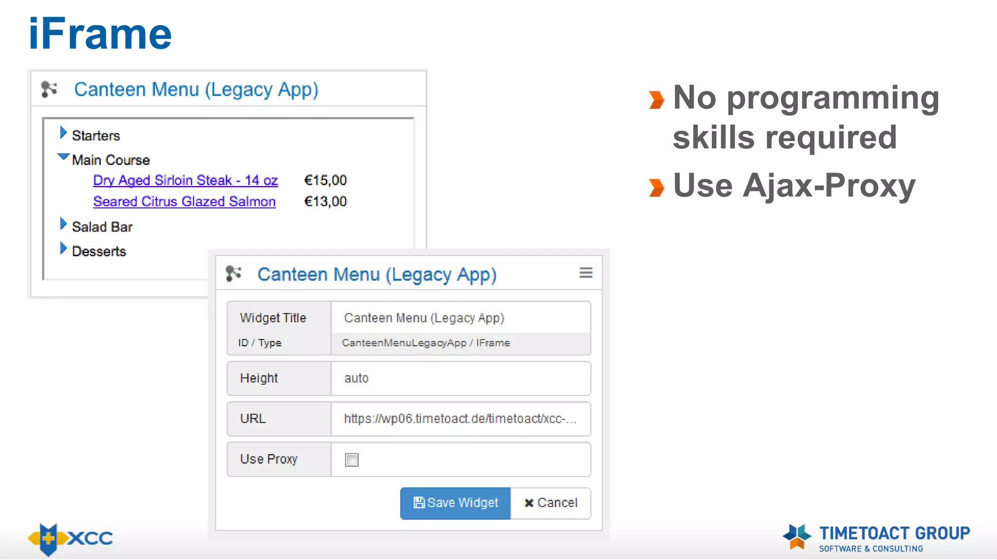Expand the Starters section arrow
Viewport: 997px width, 560px height.
[63, 133]
